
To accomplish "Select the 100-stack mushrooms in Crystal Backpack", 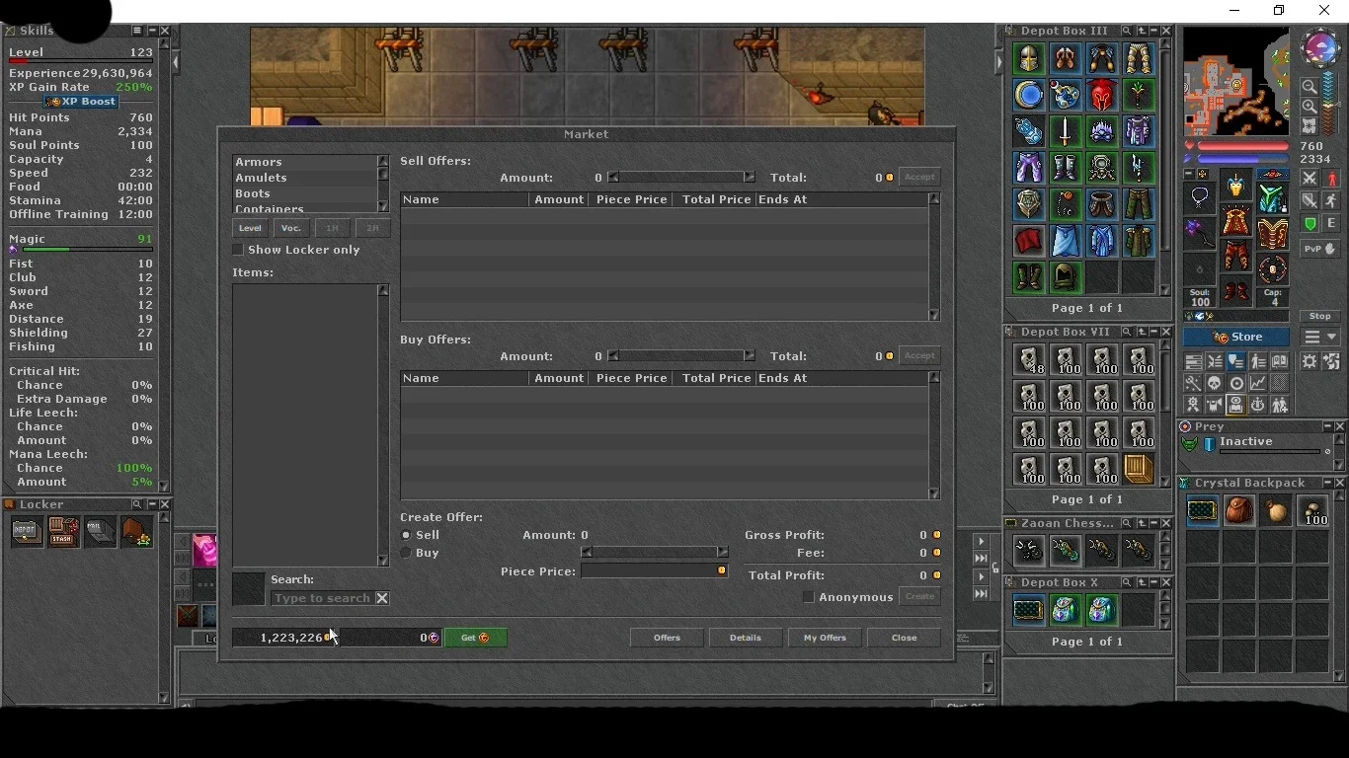I will pyautogui.click(x=1312, y=510).
